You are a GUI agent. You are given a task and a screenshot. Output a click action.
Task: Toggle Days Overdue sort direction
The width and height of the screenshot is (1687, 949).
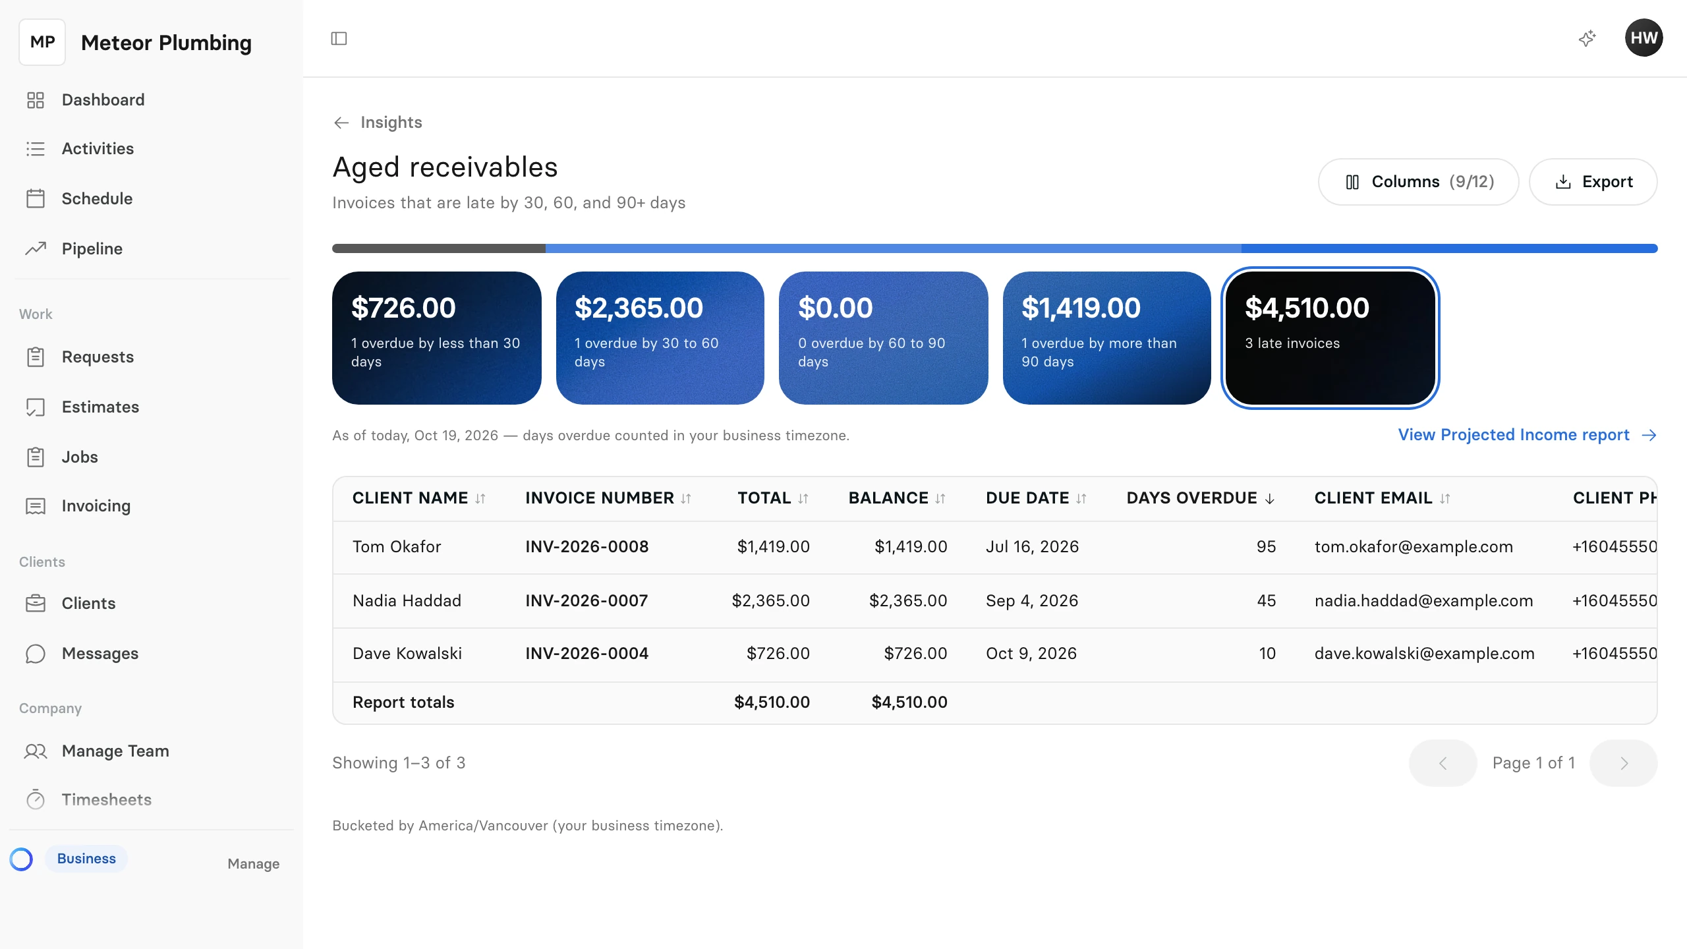(1201, 498)
